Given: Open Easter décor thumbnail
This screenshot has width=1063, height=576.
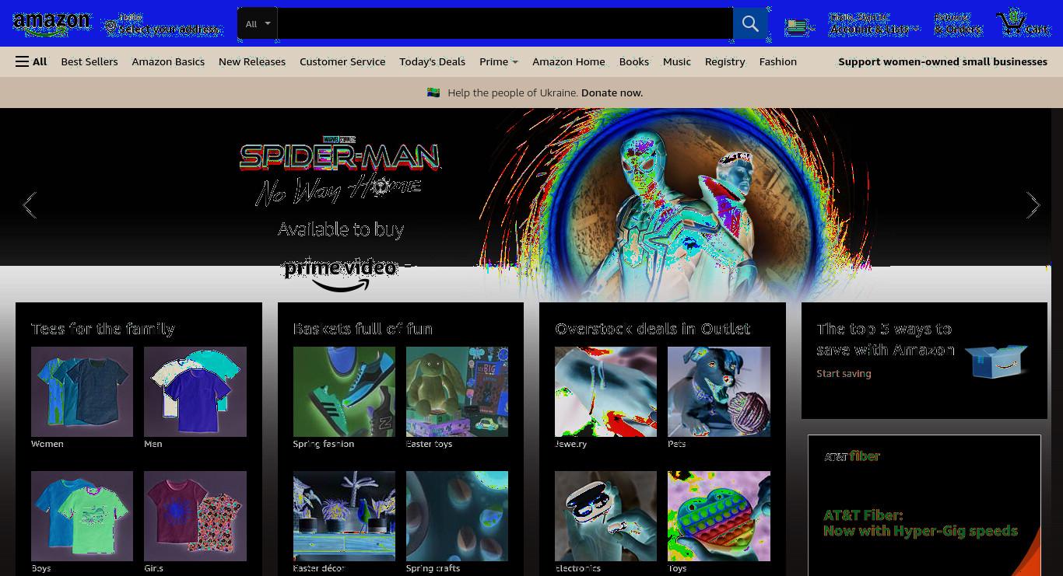Looking at the screenshot, I should 344,516.
